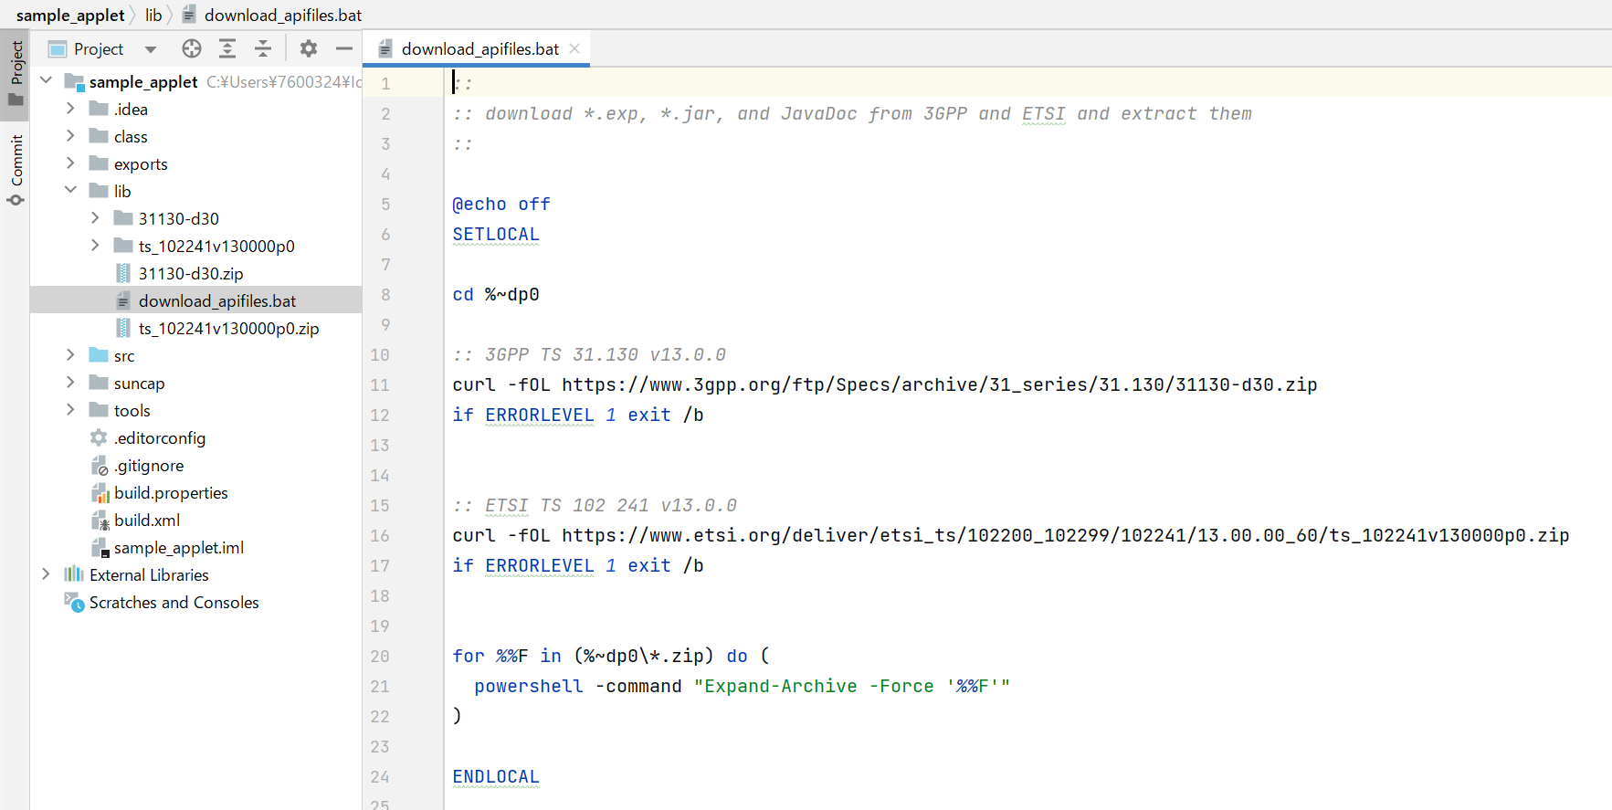Click the sample_applet.iml module file icon
This screenshot has height=810, width=1612.
(x=100, y=548)
